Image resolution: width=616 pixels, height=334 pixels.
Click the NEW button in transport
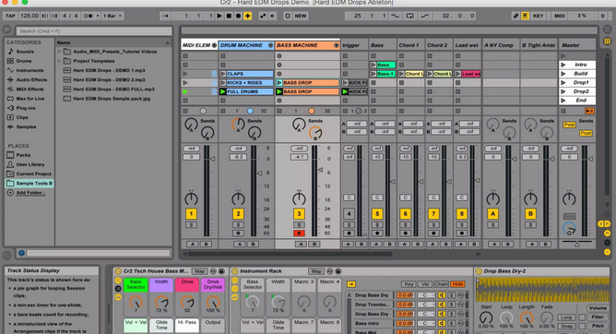click(x=301, y=16)
